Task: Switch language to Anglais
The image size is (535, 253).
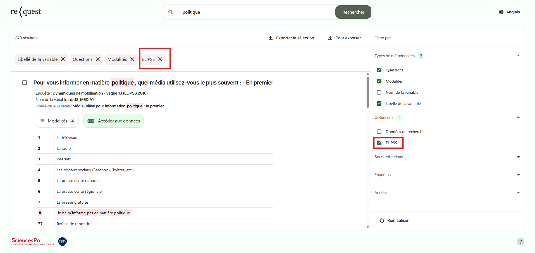Action: (x=509, y=12)
